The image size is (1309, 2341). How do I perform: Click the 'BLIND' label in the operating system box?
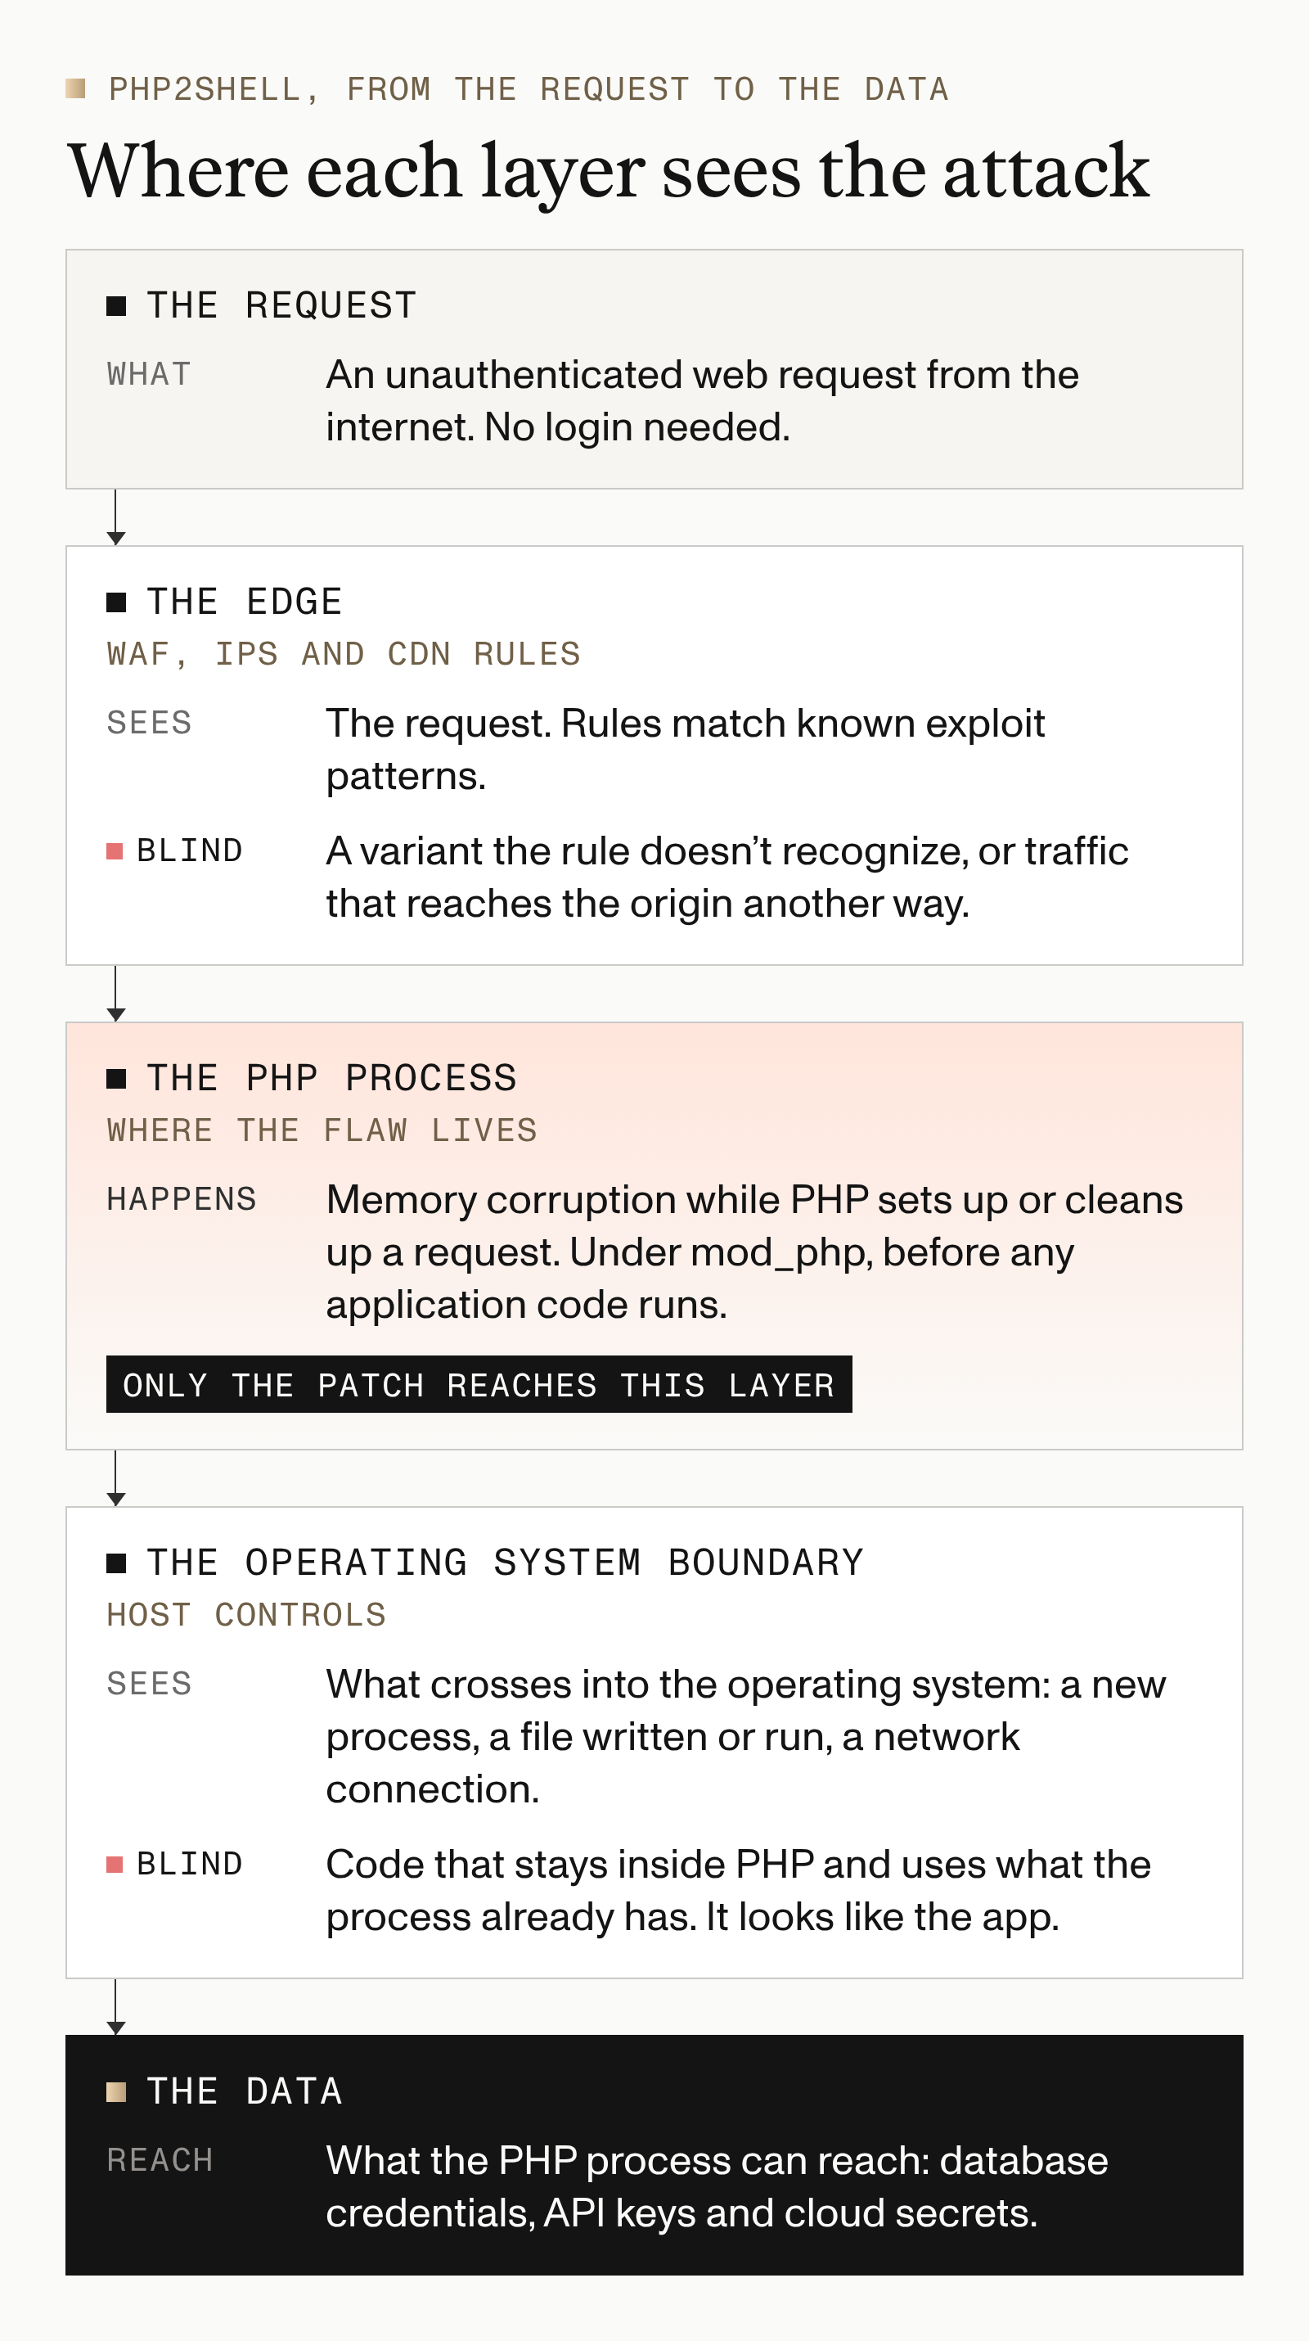(x=189, y=1864)
